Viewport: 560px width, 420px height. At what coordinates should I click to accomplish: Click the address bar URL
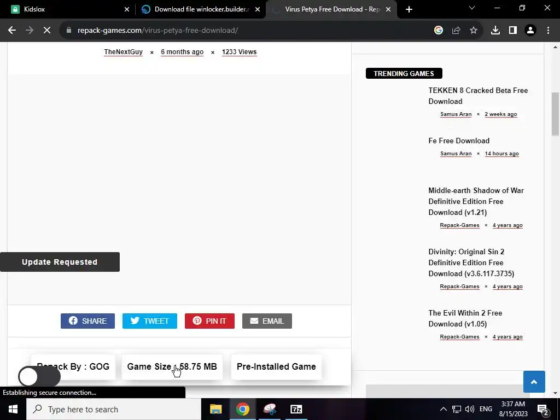click(x=157, y=31)
